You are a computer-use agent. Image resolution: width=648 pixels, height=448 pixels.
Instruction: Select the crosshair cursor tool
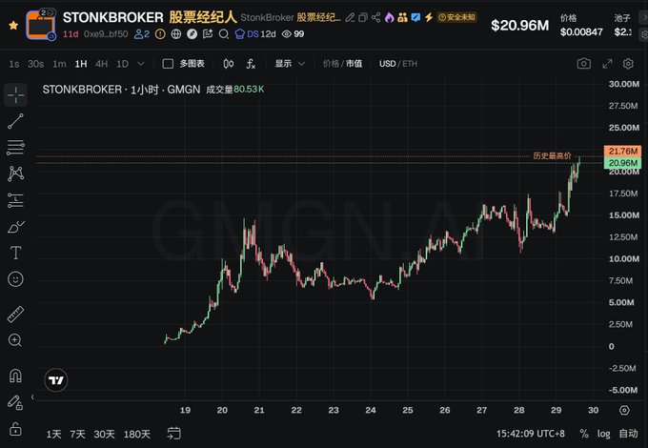pos(15,94)
